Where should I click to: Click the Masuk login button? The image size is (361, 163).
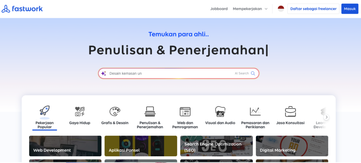click(350, 9)
